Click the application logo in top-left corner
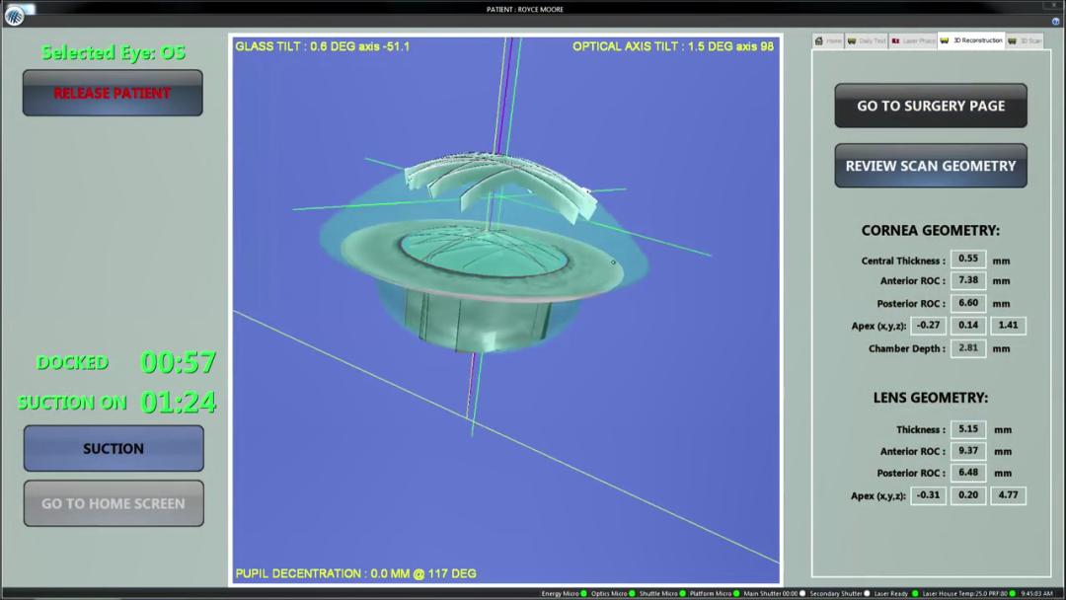The image size is (1066, 600). (x=14, y=15)
